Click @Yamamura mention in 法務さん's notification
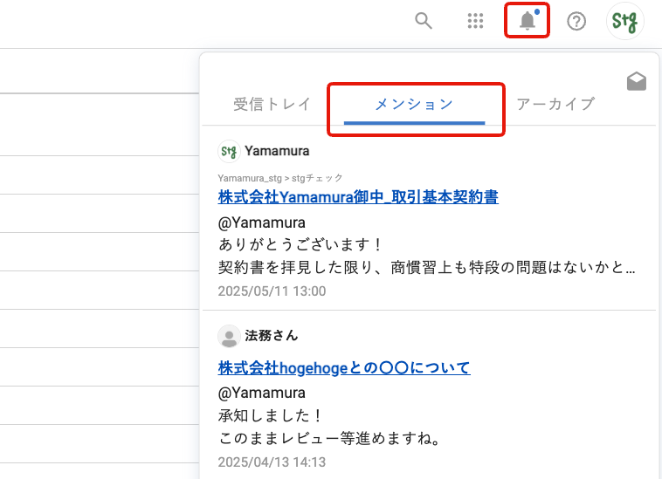Viewport: 662px width, 479px height. pos(261,393)
